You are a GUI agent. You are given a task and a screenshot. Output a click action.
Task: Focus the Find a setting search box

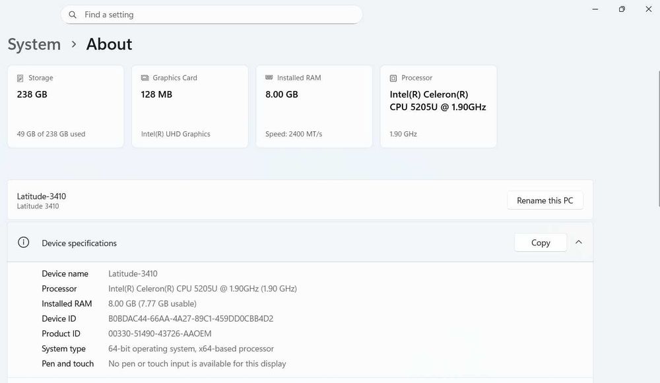(x=218, y=15)
